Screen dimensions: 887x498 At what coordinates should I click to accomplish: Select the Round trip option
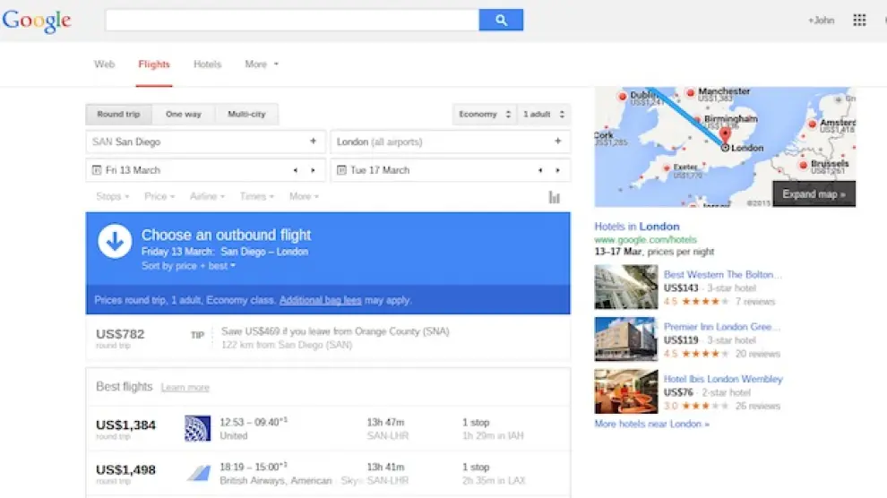pos(118,115)
